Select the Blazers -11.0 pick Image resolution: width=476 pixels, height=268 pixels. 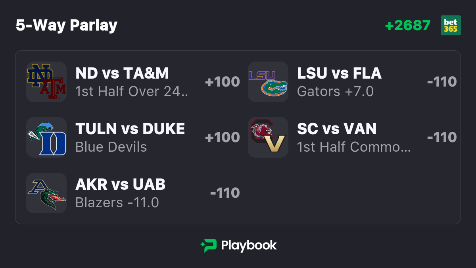click(x=117, y=202)
